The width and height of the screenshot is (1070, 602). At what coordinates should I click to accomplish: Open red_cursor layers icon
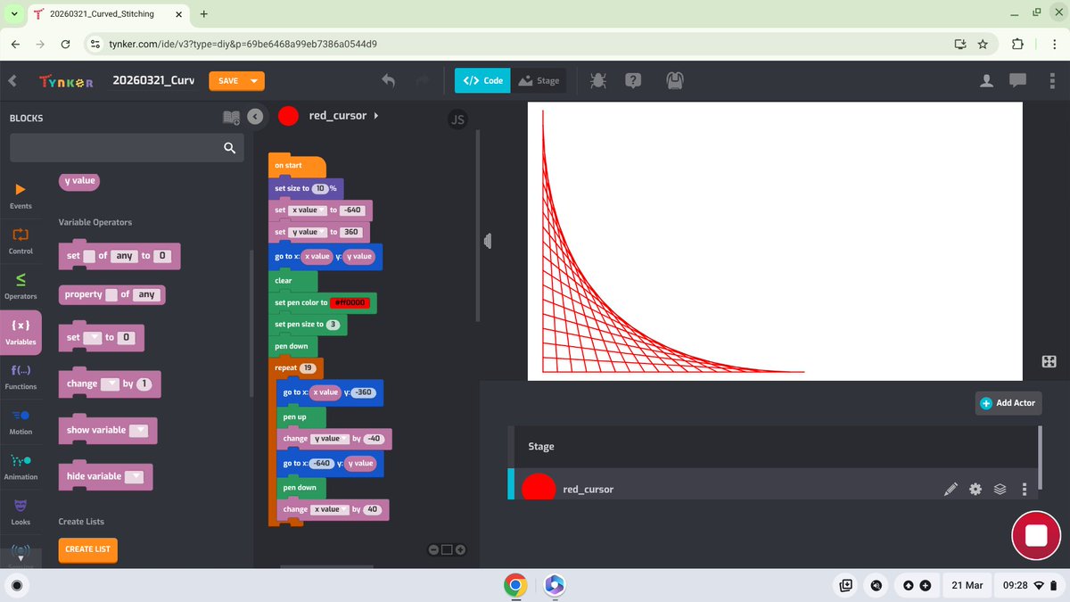pyautogui.click(x=1000, y=489)
